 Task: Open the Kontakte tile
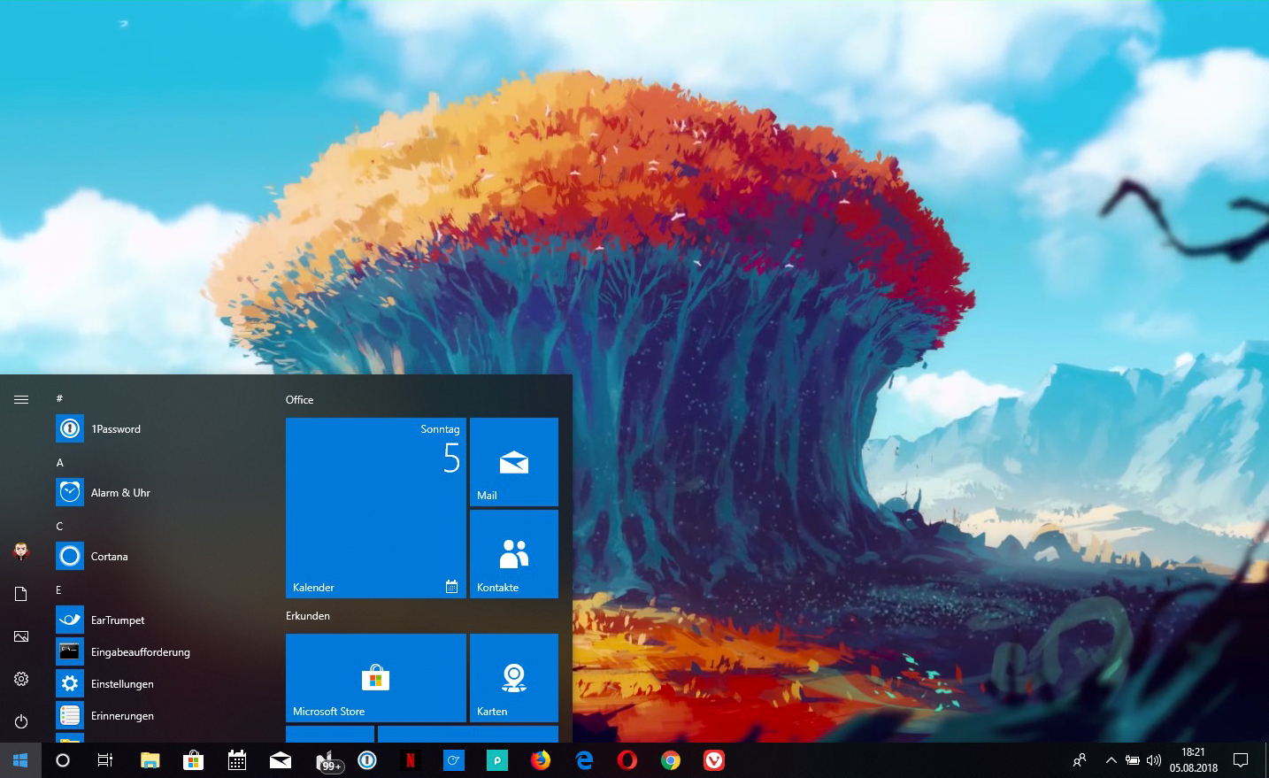pos(514,554)
